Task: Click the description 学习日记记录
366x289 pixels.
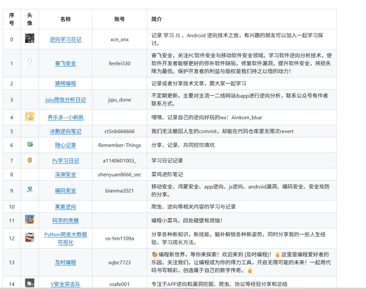Action: coord(167,160)
